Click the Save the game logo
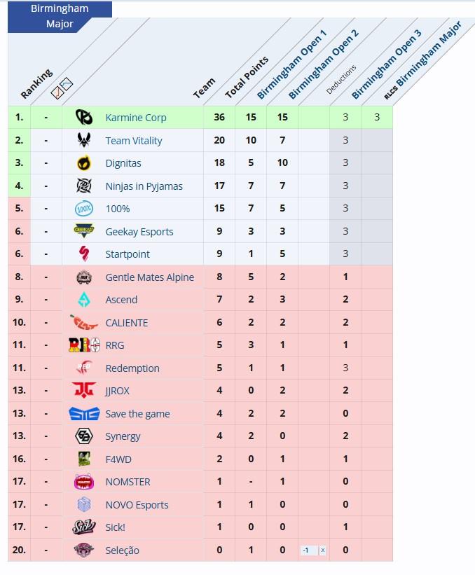This screenshot has width=475, height=575. coord(84,414)
